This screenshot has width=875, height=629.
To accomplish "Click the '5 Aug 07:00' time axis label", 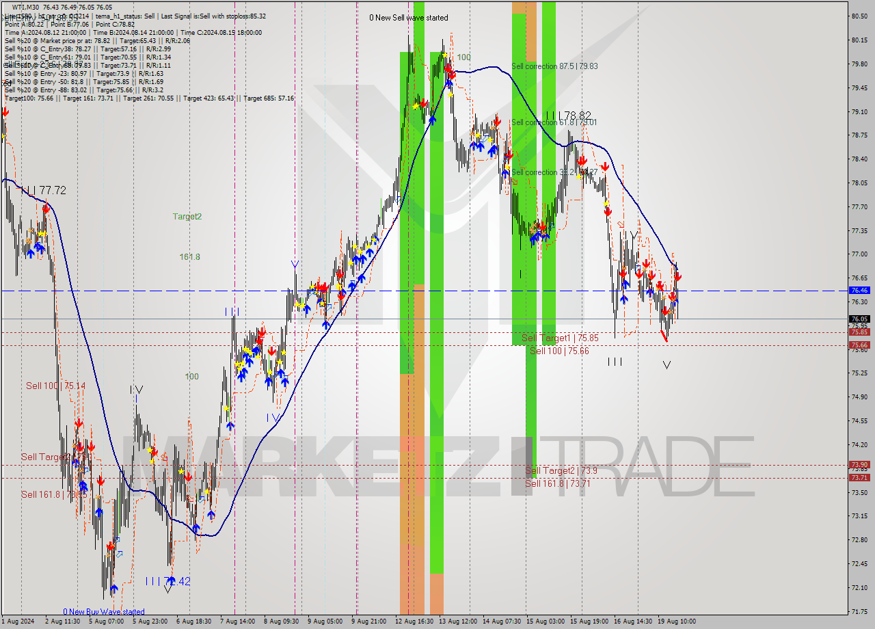I will point(105,621).
